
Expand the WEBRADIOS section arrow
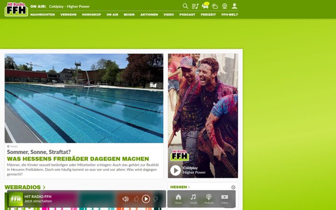tap(44, 187)
